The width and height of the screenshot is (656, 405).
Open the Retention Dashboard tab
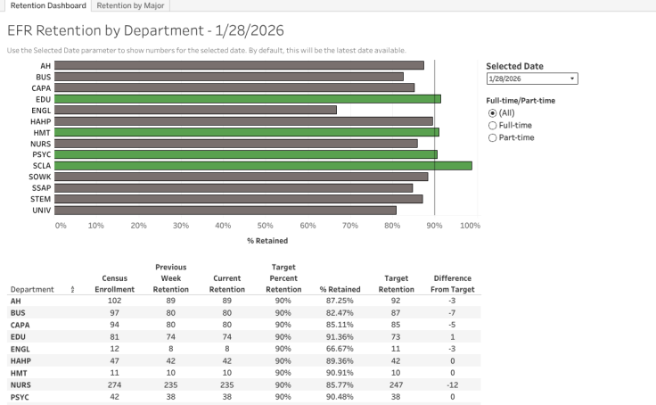48,5
